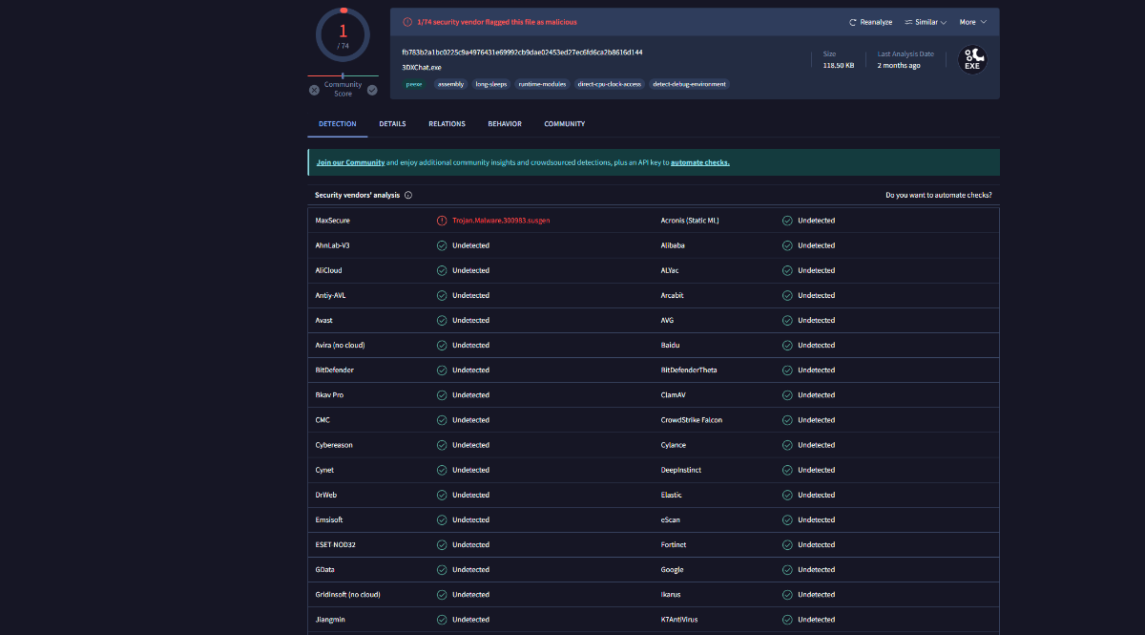Click the AliCloud undetected check icon
The image size is (1145, 635).
click(x=442, y=270)
